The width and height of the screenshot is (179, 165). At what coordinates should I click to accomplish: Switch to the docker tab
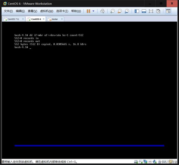55,19
